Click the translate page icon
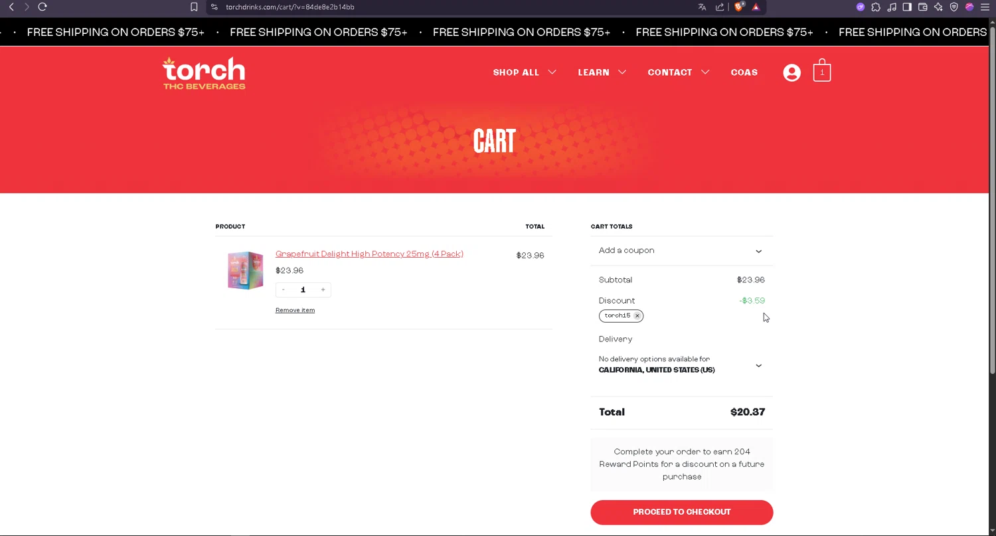996x536 pixels. [702, 7]
